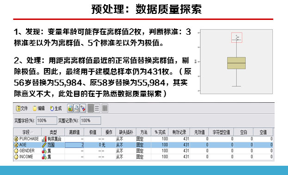Click the 操作 column header
Image resolution: width=288 pixels, height=175 pixels.
point(109,132)
